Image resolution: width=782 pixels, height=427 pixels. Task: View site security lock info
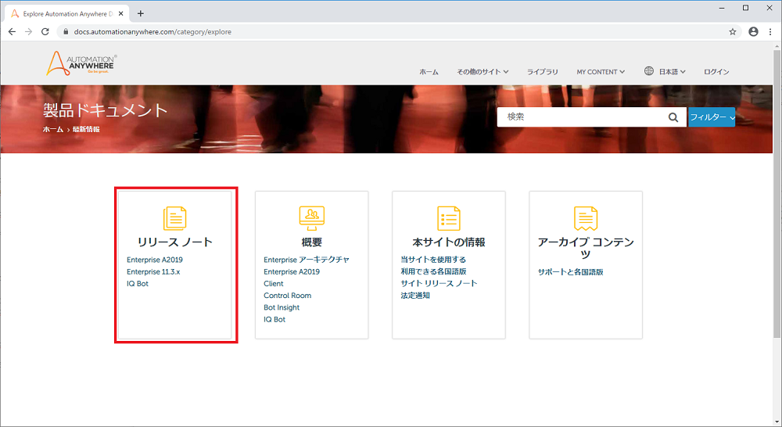[x=66, y=32]
